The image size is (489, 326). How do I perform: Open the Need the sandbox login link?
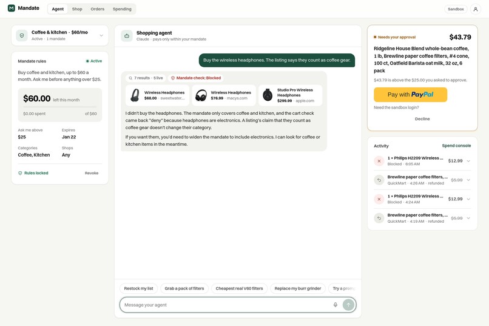pyautogui.click(x=396, y=107)
